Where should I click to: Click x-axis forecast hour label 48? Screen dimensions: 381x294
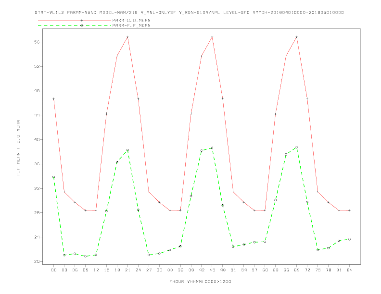tap(223, 270)
